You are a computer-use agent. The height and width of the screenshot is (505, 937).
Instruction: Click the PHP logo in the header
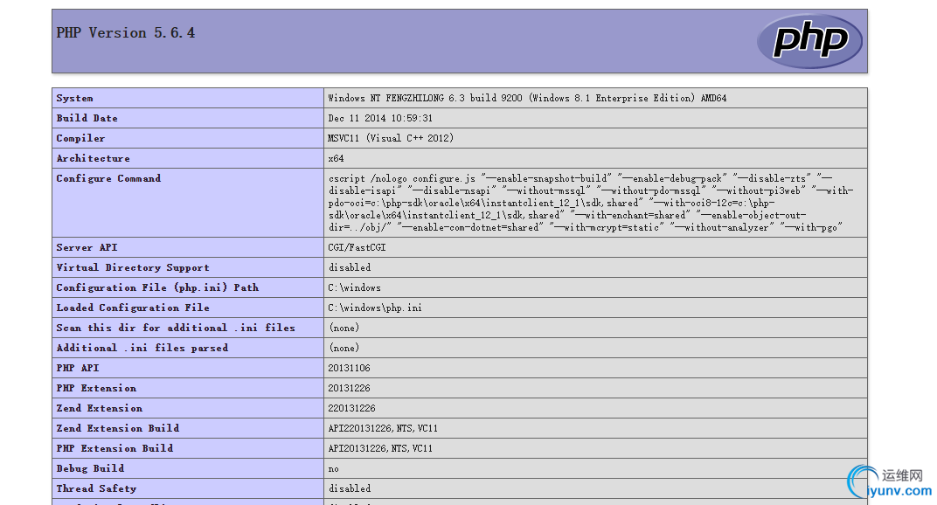(x=809, y=41)
